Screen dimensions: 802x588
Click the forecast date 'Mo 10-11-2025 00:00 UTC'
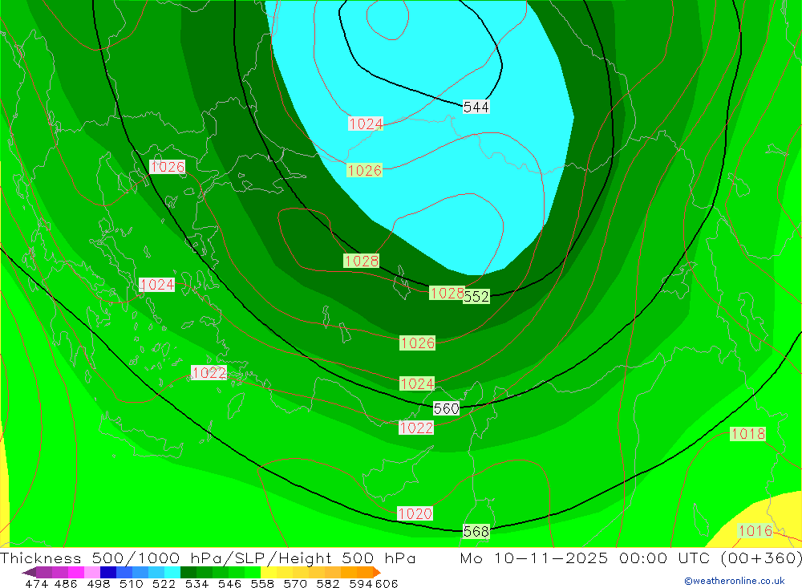pyautogui.click(x=587, y=558)
